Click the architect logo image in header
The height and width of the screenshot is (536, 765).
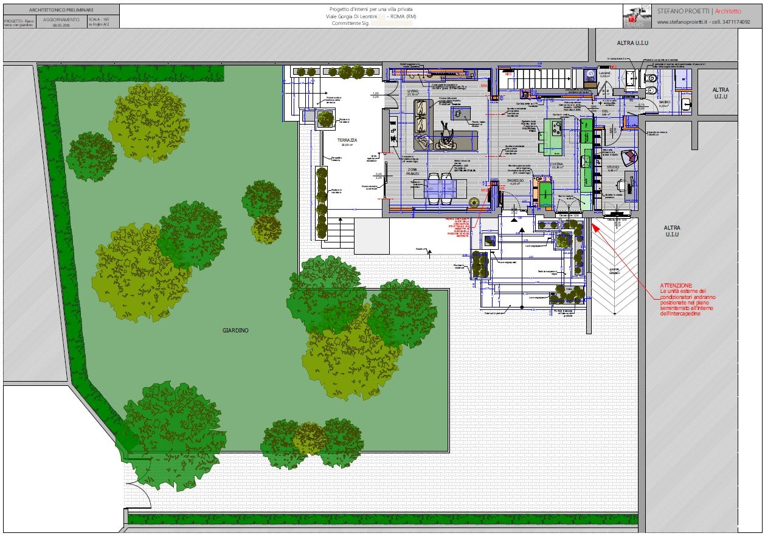click(x=637, y=16)
